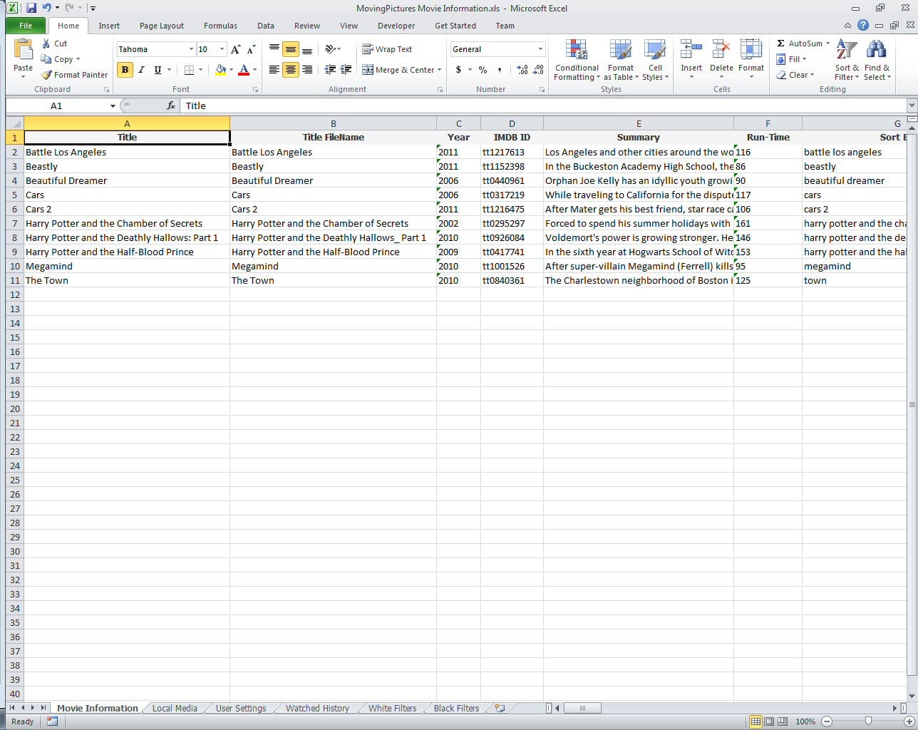
Task: Increase font size with Grow Font icon
Action: pyautogui.click(x=235, y=49)
